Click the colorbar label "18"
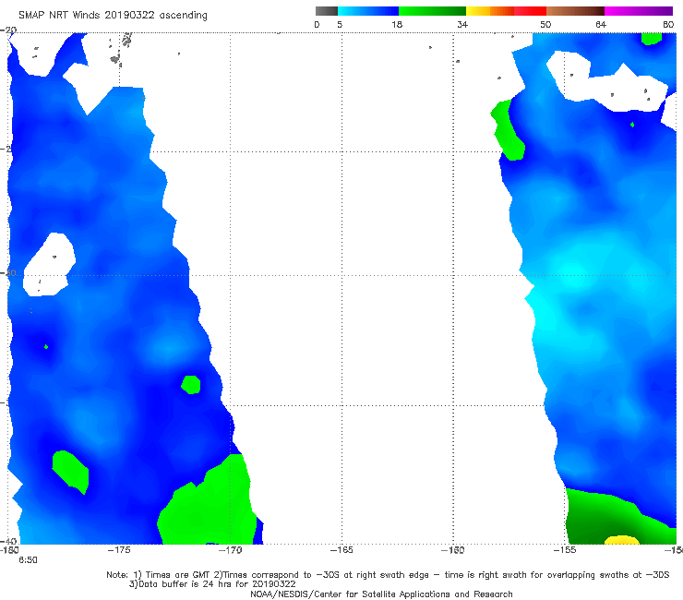 pos(397,24)
